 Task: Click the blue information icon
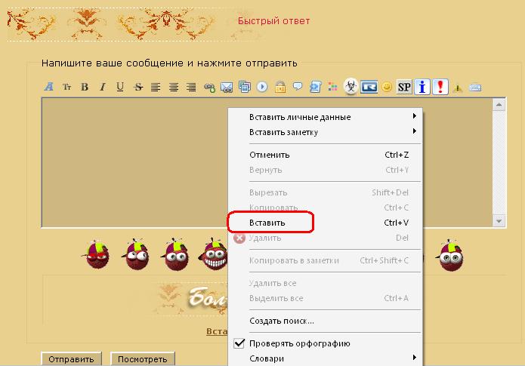[x=422, y=88]
